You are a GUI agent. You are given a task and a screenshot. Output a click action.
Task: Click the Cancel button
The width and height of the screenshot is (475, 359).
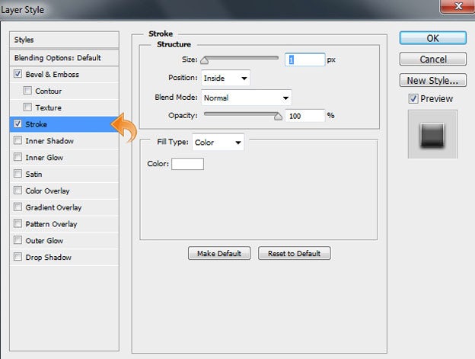tap(433, 59)
